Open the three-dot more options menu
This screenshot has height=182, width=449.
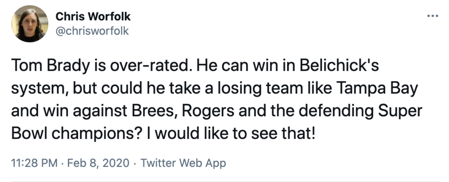pos(432,17)
